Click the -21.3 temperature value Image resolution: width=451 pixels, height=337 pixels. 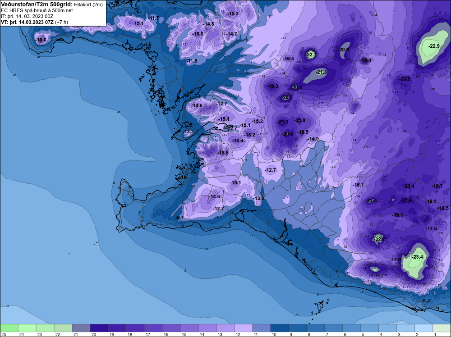[321, 72]
